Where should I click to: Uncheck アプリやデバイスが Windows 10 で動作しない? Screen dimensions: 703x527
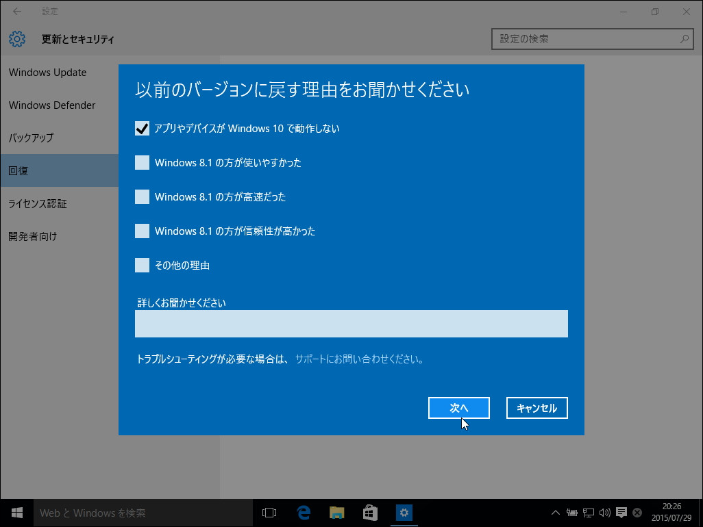click(x=141, y=128)
